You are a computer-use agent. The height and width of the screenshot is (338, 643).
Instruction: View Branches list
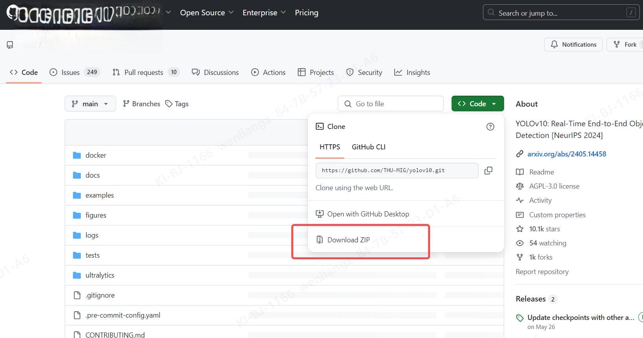point(142,104)
